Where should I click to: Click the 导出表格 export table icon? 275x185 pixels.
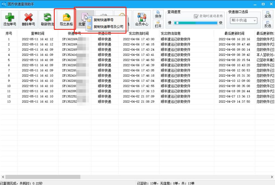tap(65, 19)
